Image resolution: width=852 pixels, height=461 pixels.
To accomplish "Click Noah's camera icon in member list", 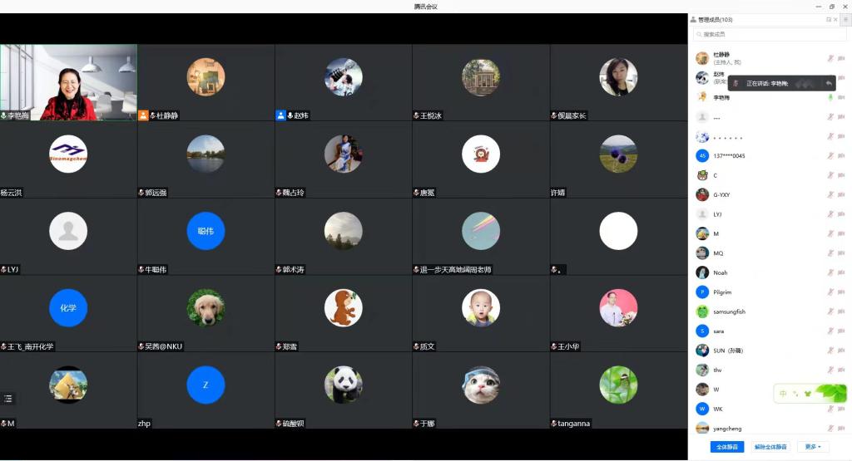I will point(841,272).
